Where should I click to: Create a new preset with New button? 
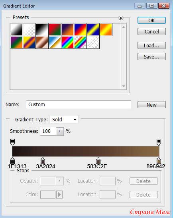click(x=151, y=105)
